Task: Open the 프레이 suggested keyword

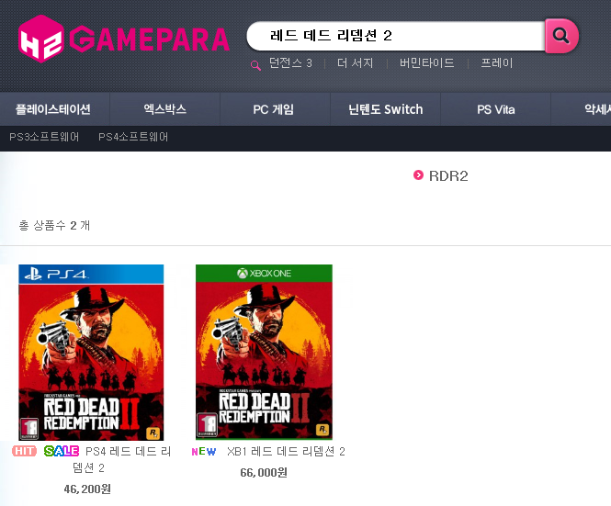Action: click(x=497, y=63)
